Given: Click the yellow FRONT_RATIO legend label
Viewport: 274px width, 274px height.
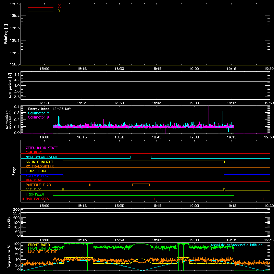Looking at the screenshot, I should point(39,245).
